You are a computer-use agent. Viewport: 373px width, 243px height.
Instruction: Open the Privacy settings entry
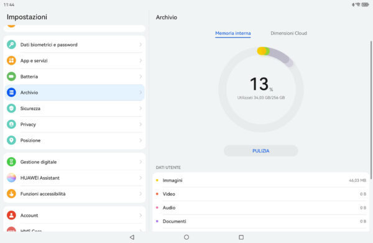(75, 124)
